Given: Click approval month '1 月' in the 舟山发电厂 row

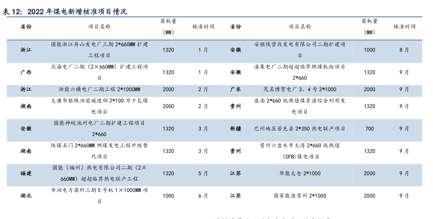Looking at the screenshot, I should [203, 50].
